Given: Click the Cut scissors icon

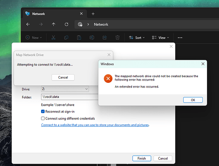Looking at the screenshot, I should click(x=53, y=38).
